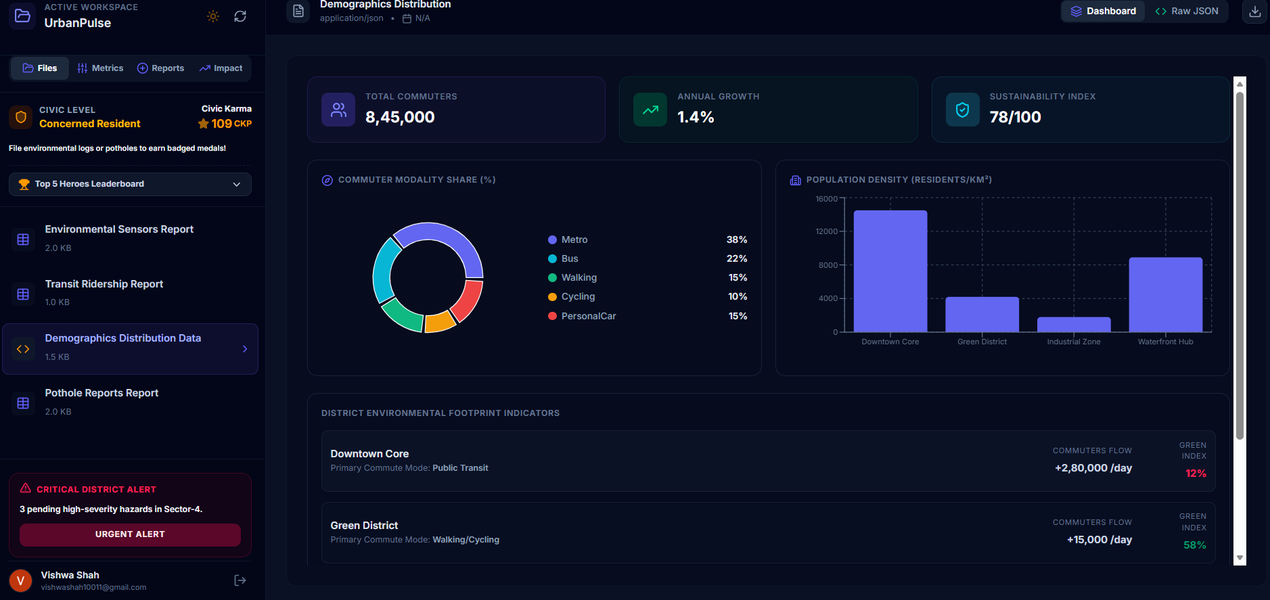Click the Sustainability Index shield icon
The width and height of the screenshot is (1270, 600).
[962, 110]
